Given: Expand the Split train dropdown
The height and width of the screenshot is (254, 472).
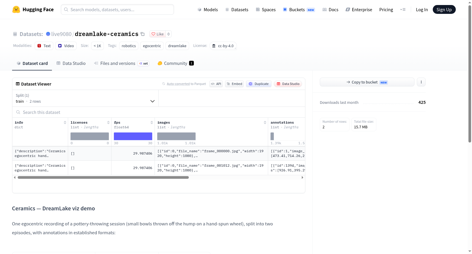Looking at the screenshot, I should (85, 98).
